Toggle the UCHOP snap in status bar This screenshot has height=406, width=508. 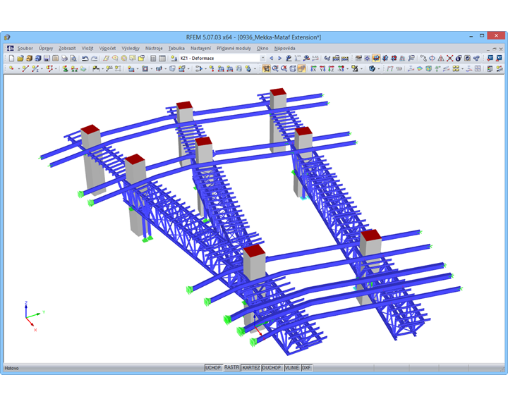tap(213, 368)
